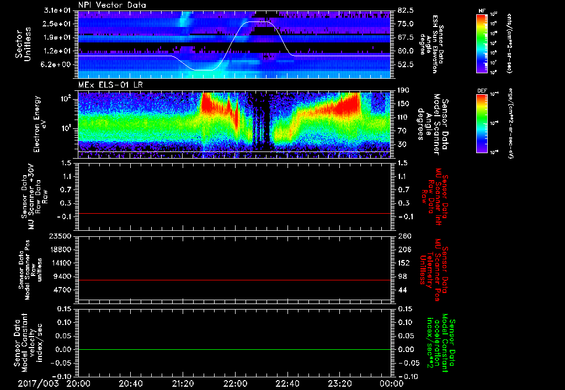Click the left 0.15 velocity tick label
Screen dimensions: 565x390
(x=64, y=308)
